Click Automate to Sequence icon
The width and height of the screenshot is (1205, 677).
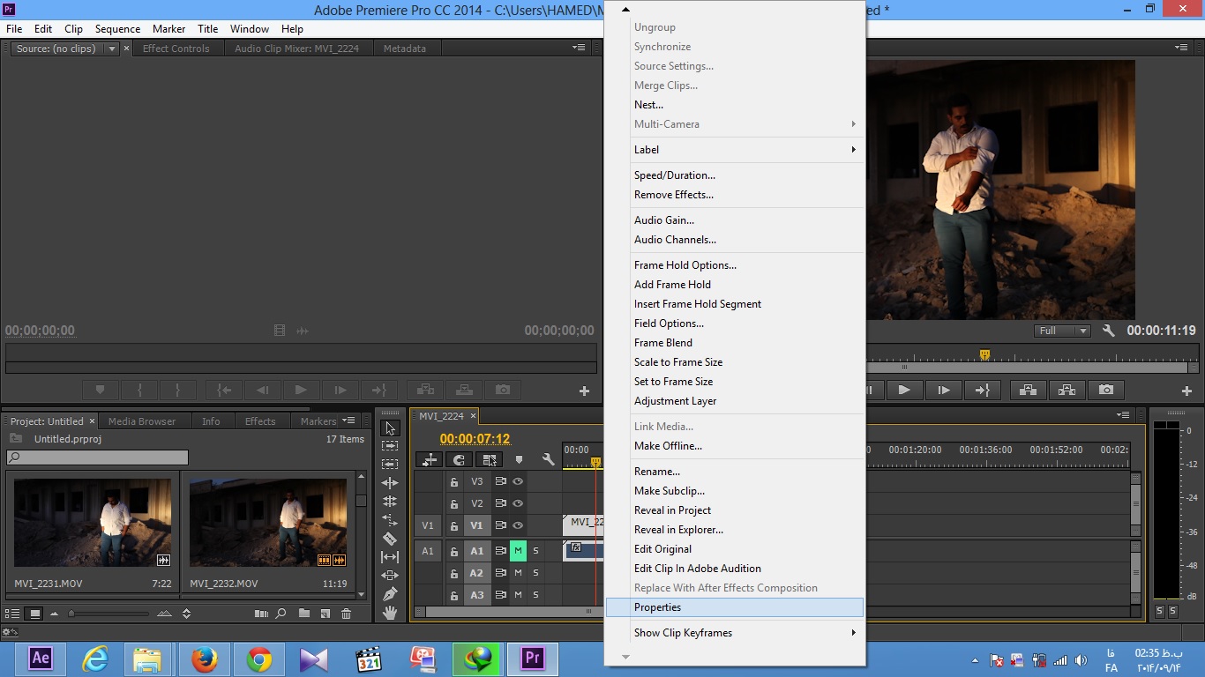(x=261, y=614)
